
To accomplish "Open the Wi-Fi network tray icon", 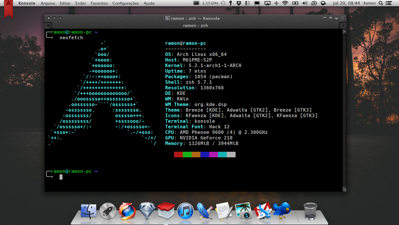I will click(285, 3).
